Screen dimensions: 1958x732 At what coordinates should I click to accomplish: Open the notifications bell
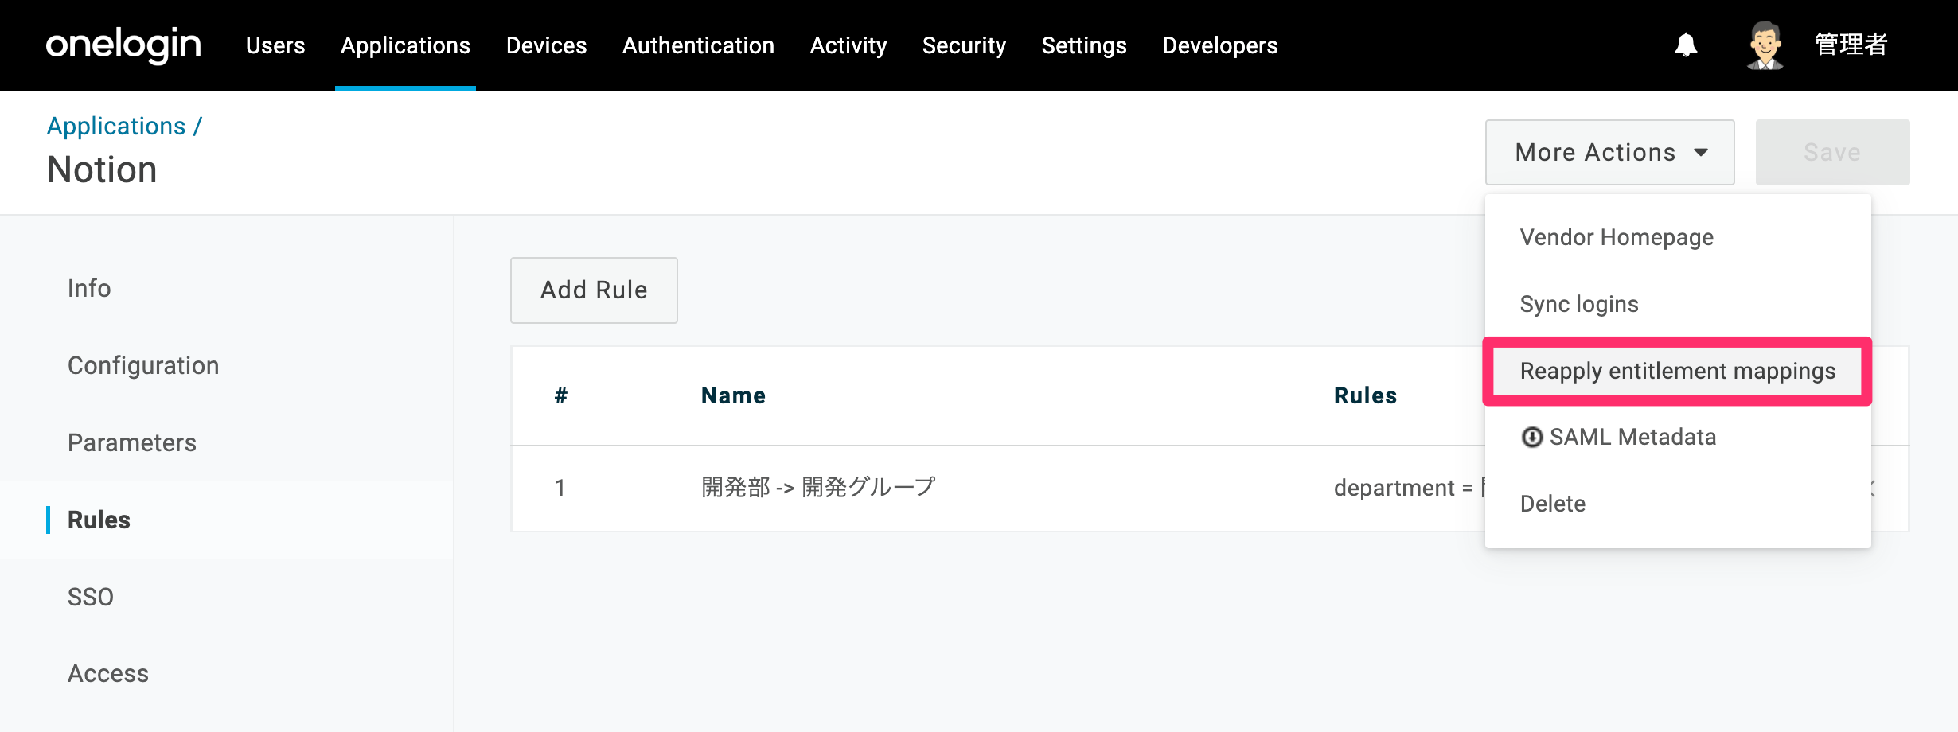(x=1686, y=45)
